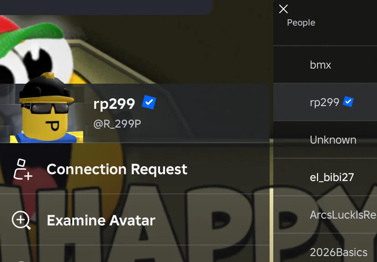
Task: Choose the ArcsLuckIsRe player entry
Action: 325,214
